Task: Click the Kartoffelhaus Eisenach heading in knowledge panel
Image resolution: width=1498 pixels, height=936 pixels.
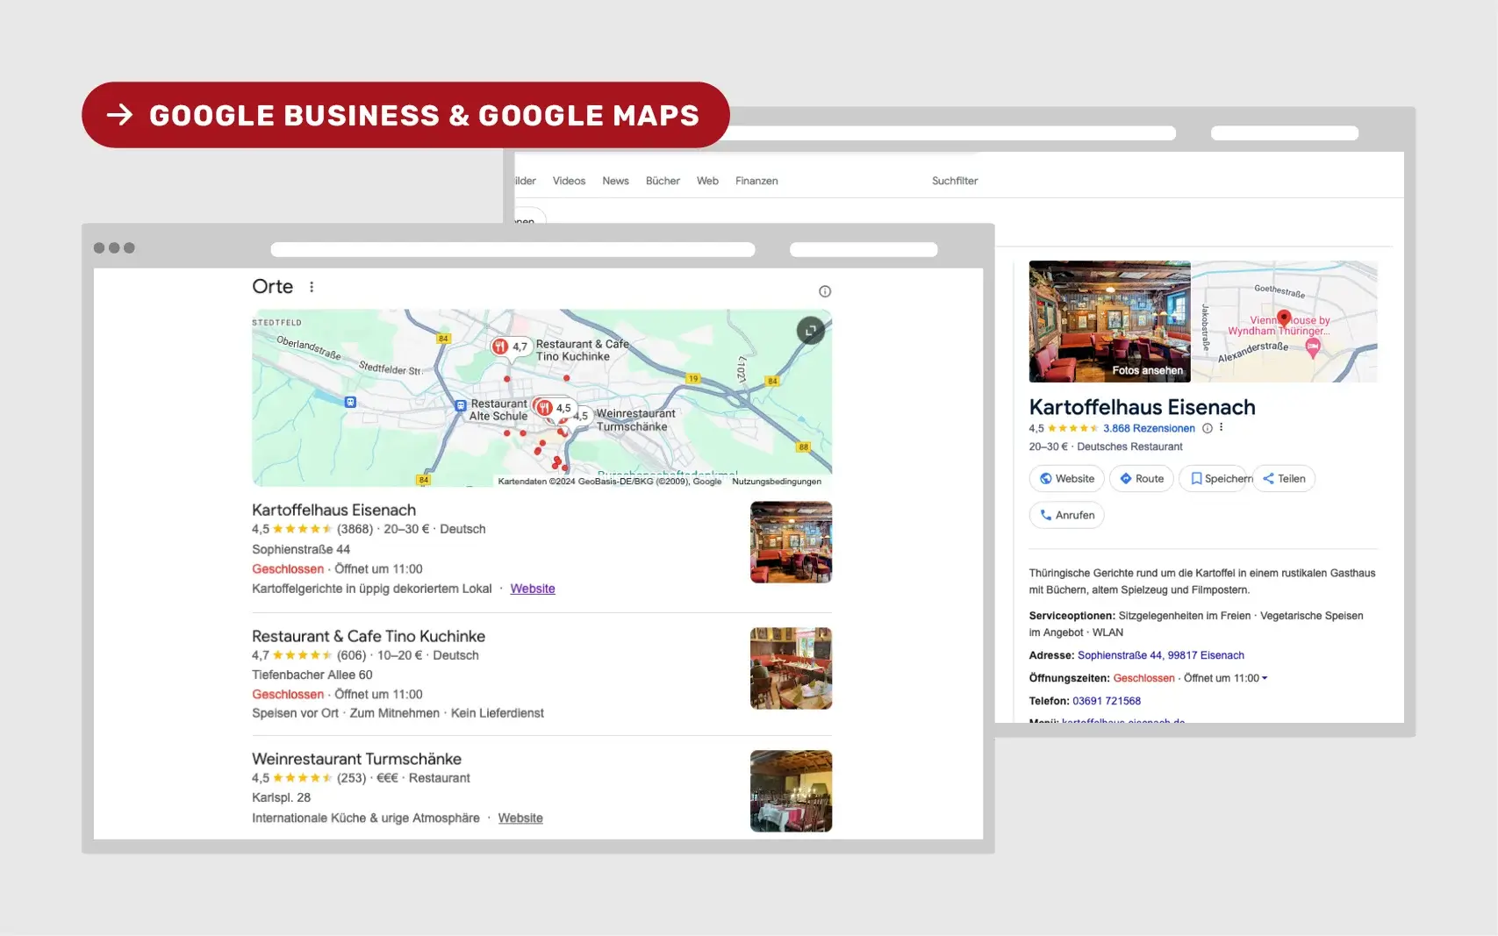Action: (1142, 407)
